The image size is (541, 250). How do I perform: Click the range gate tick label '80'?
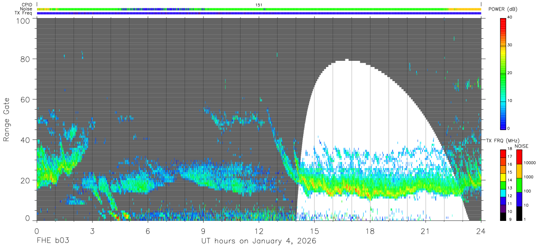click(26, 58)
